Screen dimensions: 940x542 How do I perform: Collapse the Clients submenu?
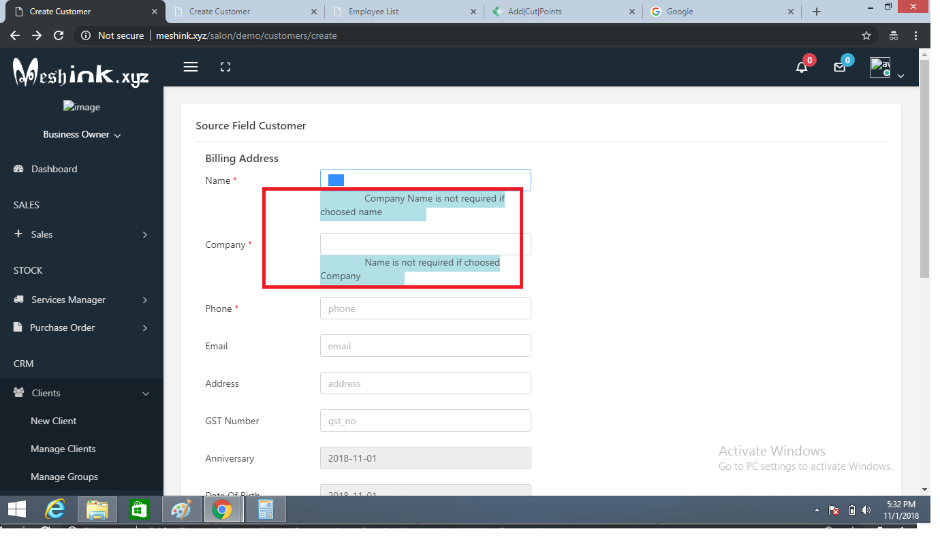[x=145, y=394]
